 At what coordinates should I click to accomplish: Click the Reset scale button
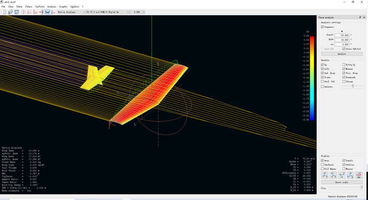342,182
